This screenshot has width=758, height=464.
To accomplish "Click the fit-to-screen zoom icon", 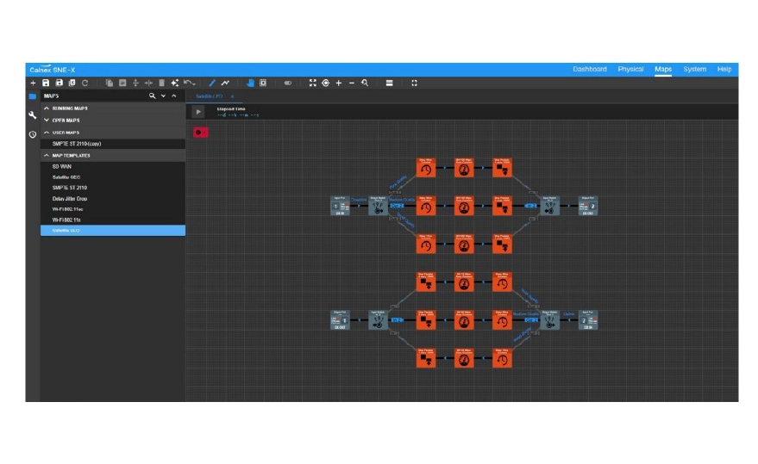I will pos(313,83).
